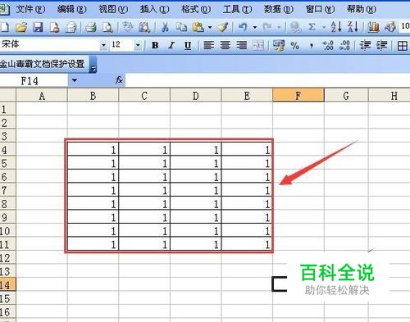Open an existing workbook with Open icon
The height and width of the screenshot is (322, 410).
pos(21,27)
